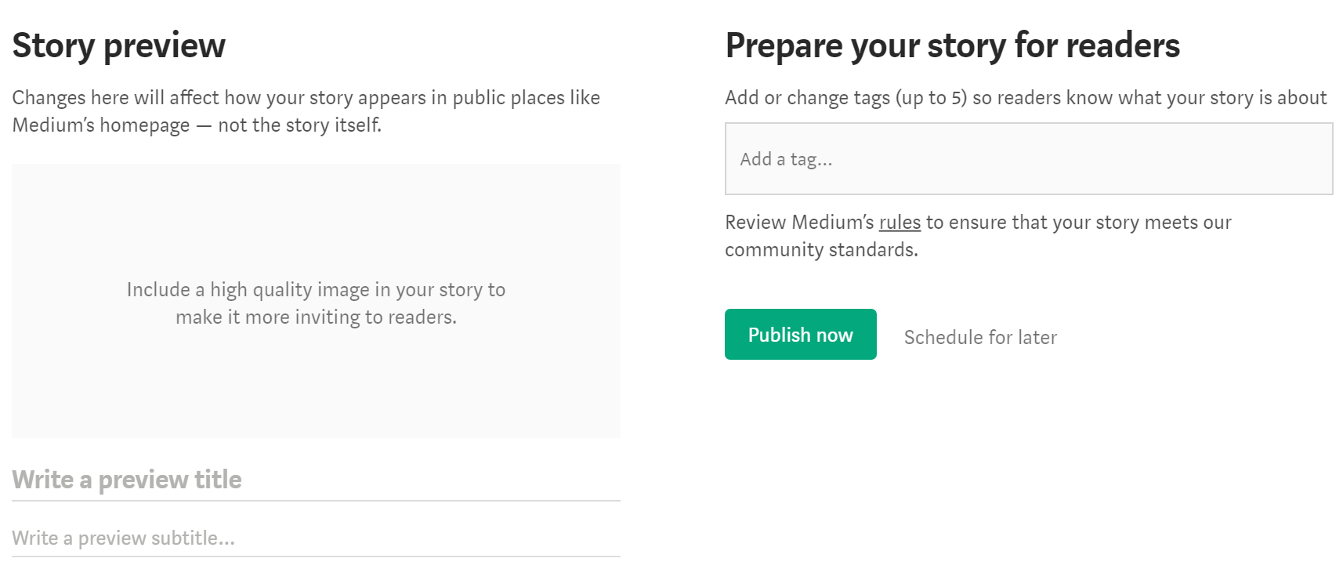Click the Prepare your story for readers heading
The height and width of the screenshot is (580, 1343).
pos(952,45)
